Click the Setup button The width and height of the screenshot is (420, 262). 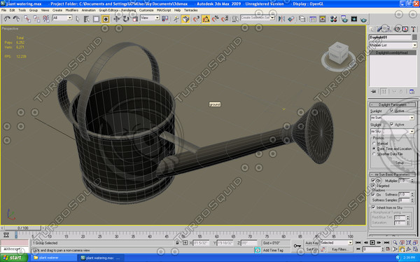[x=400, y=163]
